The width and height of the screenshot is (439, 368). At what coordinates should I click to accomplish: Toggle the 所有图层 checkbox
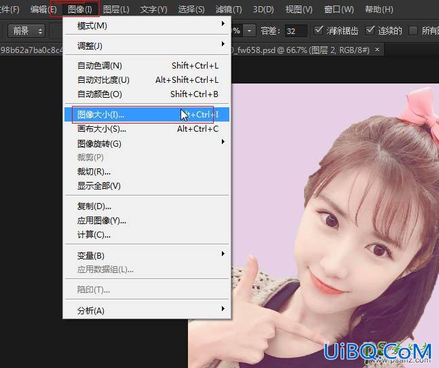point(413,31)
